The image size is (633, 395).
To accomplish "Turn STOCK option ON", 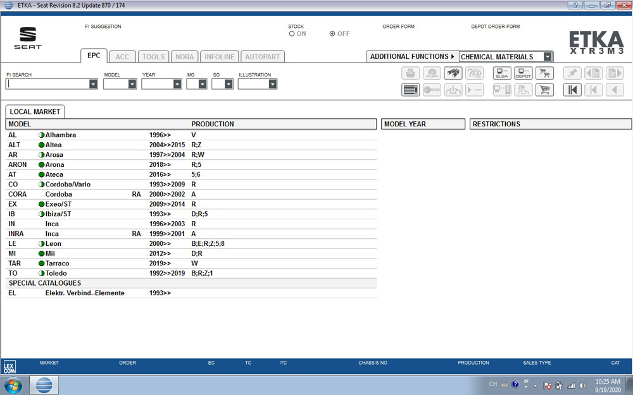I will pyautogui.click(x=291, y=34).
